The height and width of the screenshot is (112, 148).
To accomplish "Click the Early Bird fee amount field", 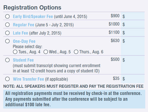I will click(x=133, y=16).
